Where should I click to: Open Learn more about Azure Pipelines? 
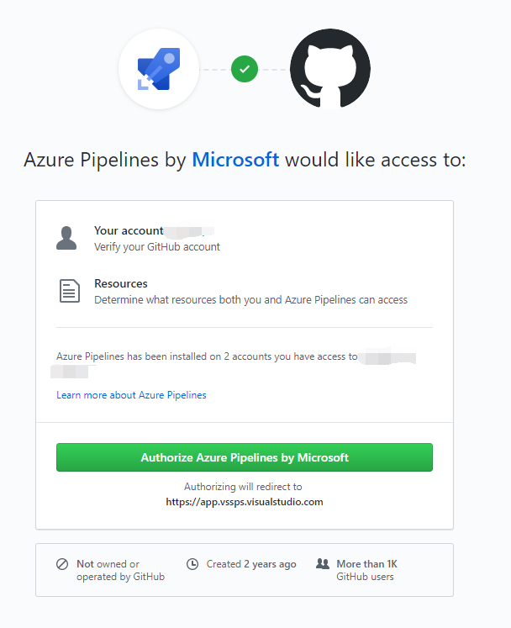[131, 395]
